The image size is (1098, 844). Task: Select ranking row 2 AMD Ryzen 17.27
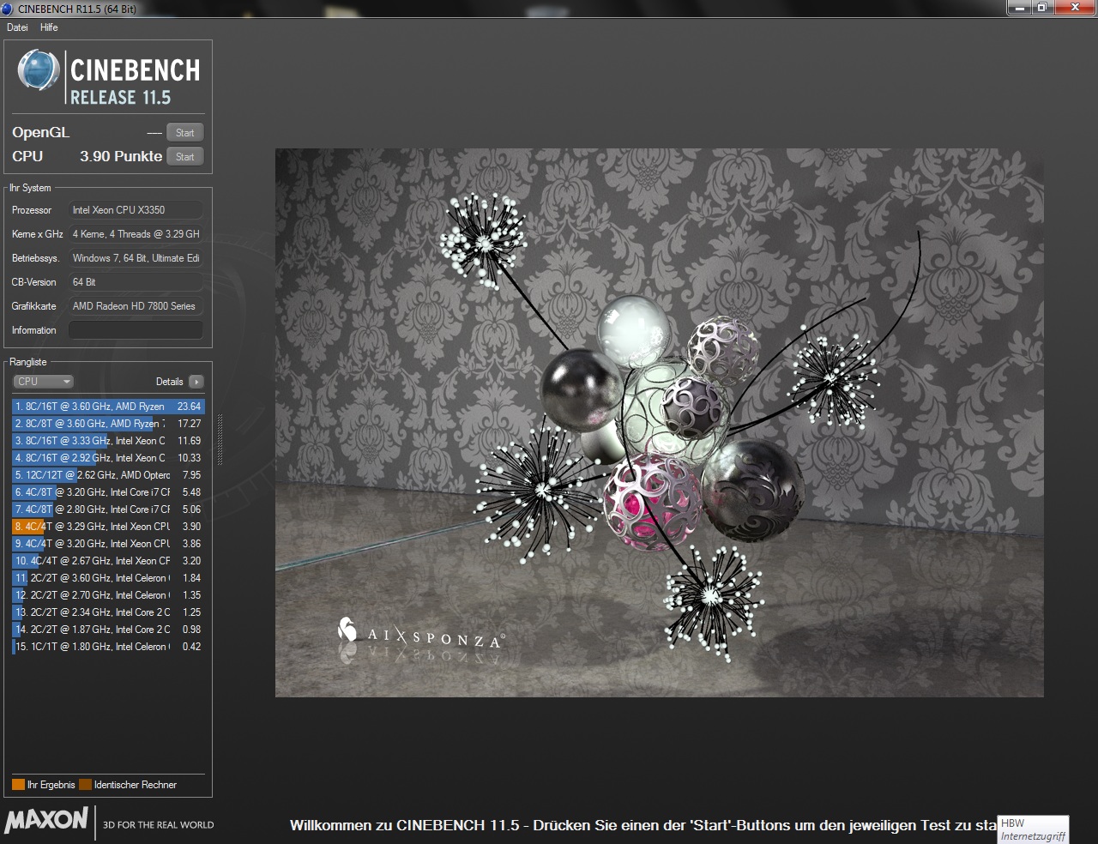point(108,424)
